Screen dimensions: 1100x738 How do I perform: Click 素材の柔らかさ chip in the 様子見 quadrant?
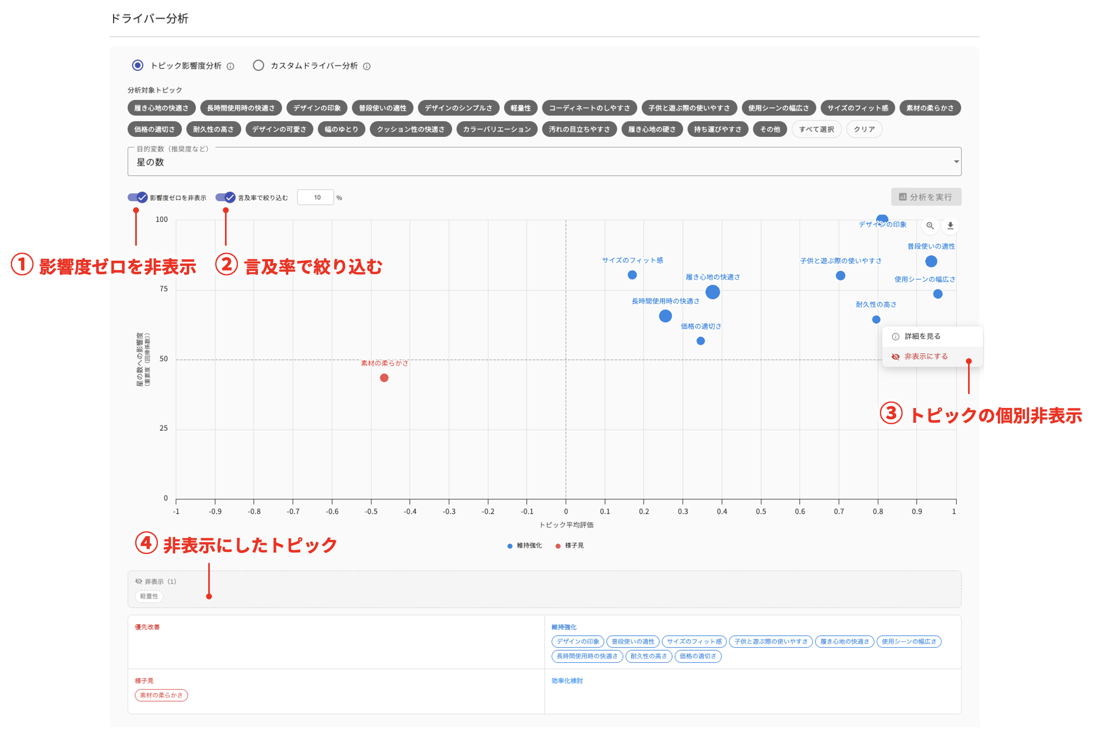click(161, 695)
